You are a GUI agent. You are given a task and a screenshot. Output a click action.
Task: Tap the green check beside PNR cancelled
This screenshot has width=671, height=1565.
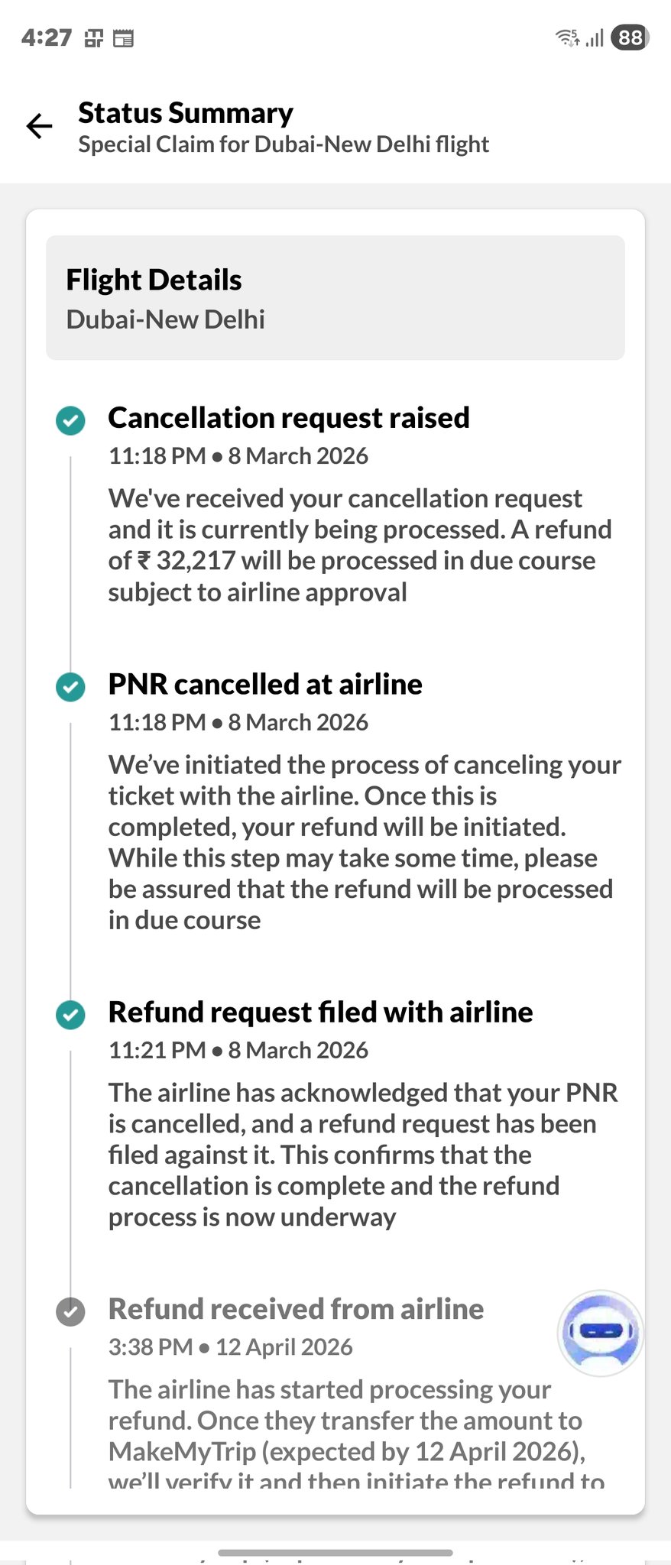[71, 686]
